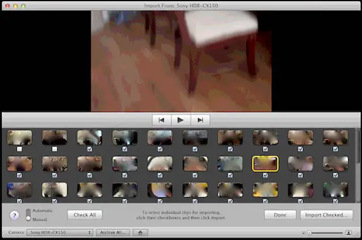Uncheck the first clip's checkbox in row two
The width and height of the screenshot is (362, 240).
pyautogui.click(x=19, y=175)
